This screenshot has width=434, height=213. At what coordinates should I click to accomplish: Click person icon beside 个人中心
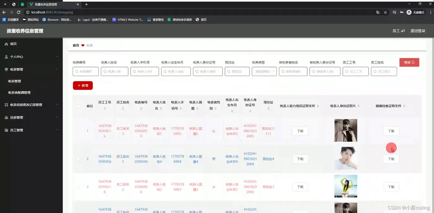click(x=6, y=57)
